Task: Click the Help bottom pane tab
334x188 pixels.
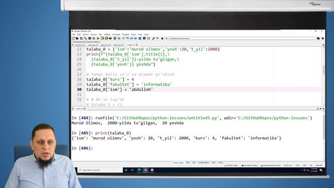Action: (x=194, y=162)
